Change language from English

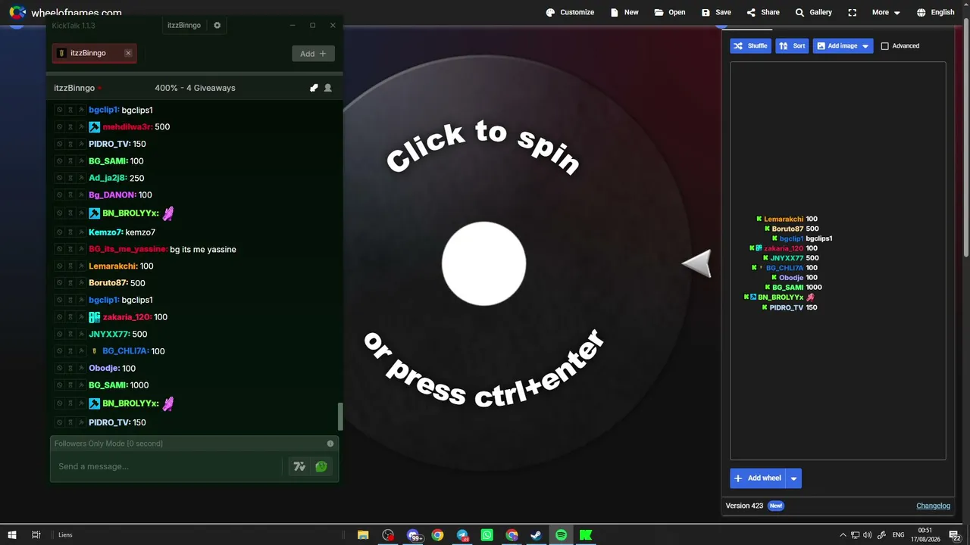(x=935, y=12)
